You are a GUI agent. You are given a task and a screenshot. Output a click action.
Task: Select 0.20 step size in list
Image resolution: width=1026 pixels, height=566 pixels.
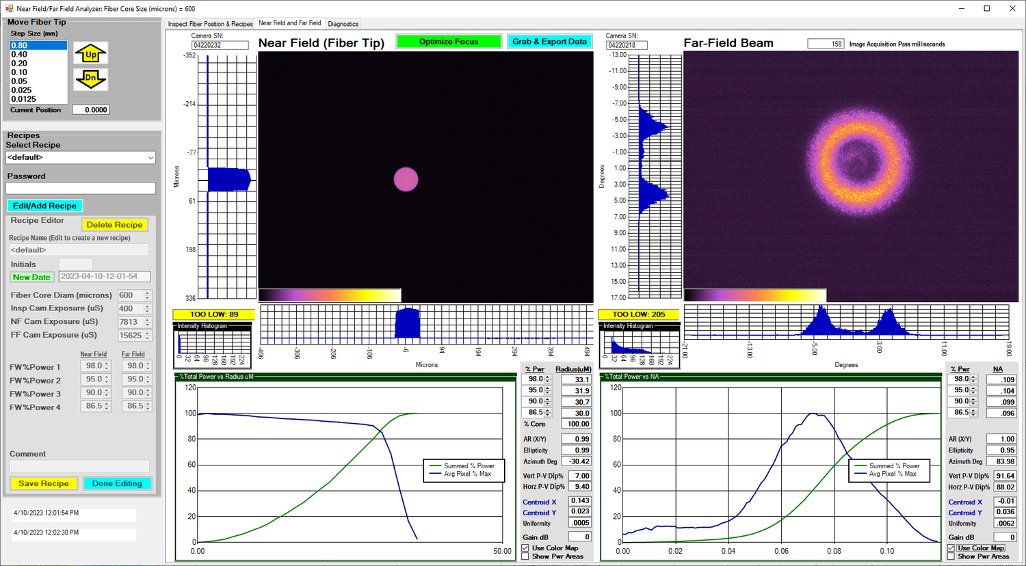click(x=20, y=64)
